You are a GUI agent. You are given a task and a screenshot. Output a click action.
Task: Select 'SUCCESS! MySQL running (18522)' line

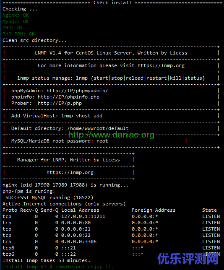49,198
